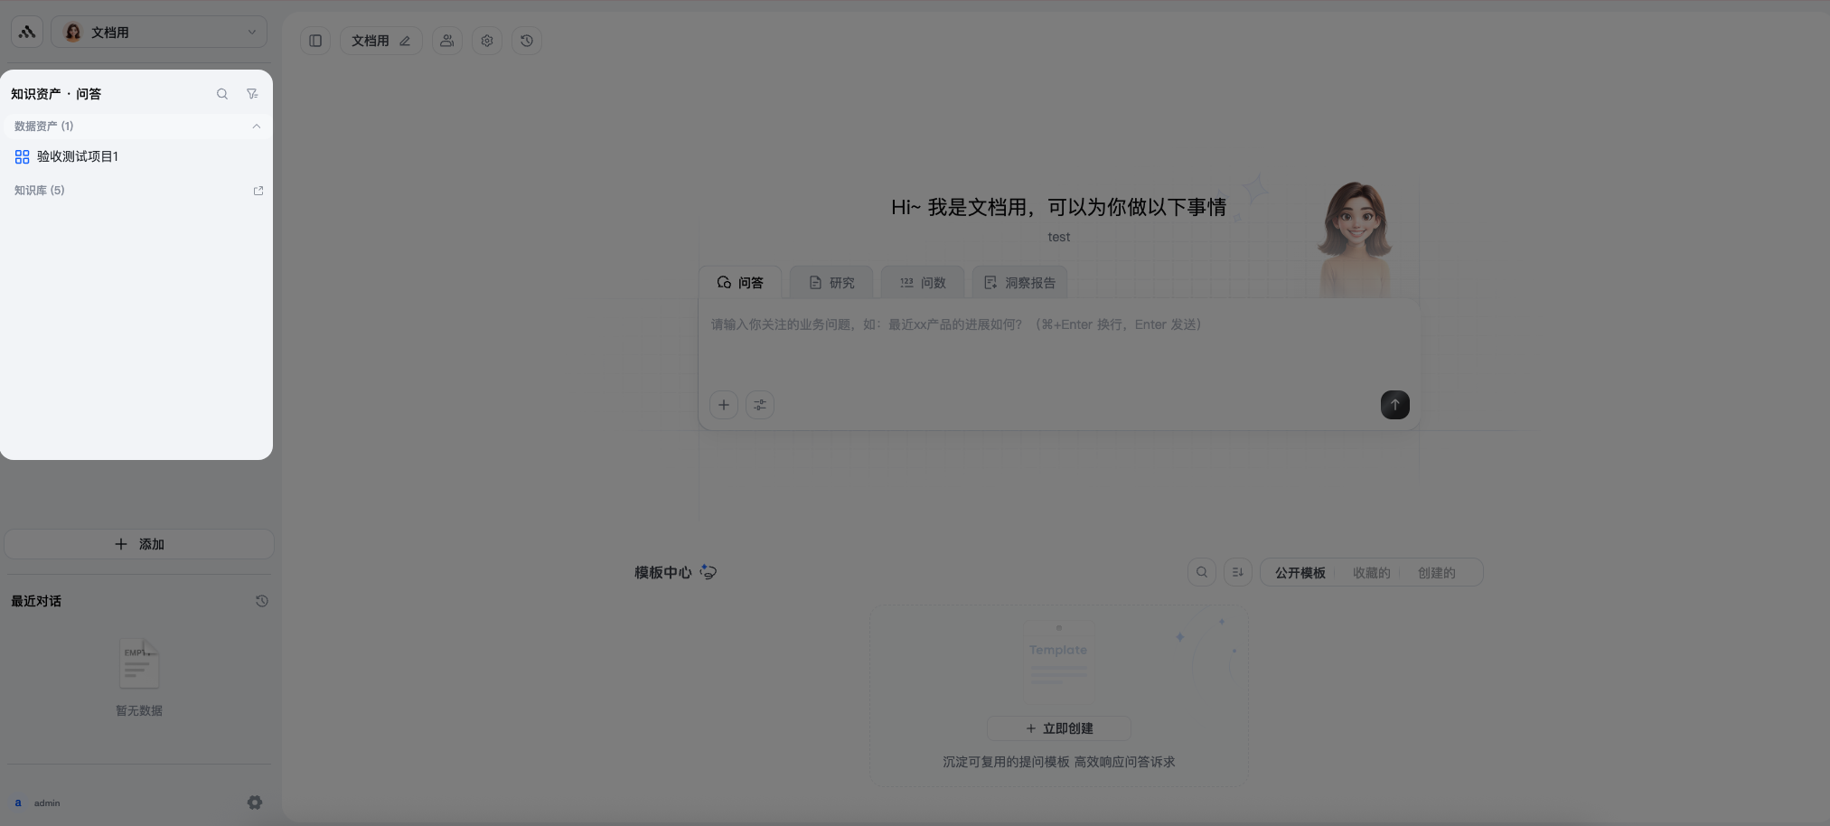The width and height of the screenshot is (1830, 826).
Task: Open conversation history from the top toolbar
Action: [526, 40]
